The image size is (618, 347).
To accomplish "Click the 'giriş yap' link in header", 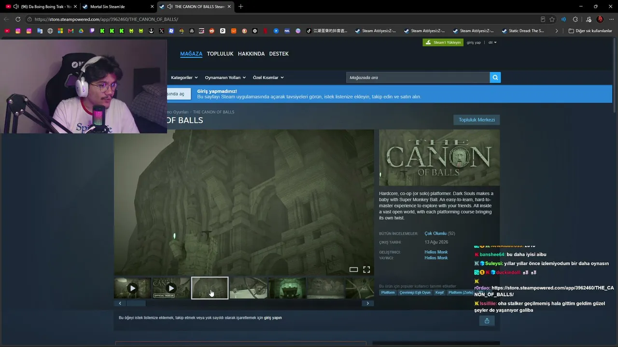I will pos(474,42).
